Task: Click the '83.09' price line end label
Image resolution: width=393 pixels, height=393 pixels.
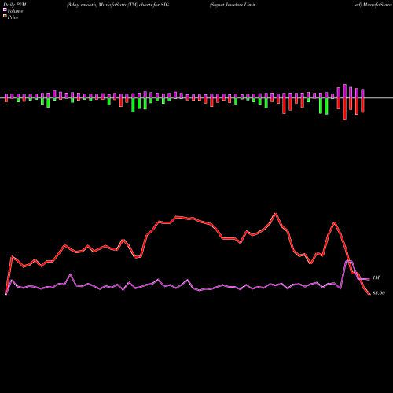Action: [379, 293]
